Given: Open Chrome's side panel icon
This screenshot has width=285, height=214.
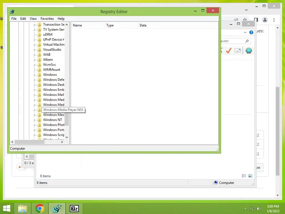Looking at the screenshot, I should (x=256, y=20).
